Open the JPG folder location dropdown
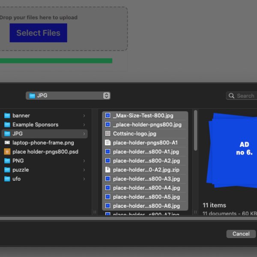 (68, 96)
